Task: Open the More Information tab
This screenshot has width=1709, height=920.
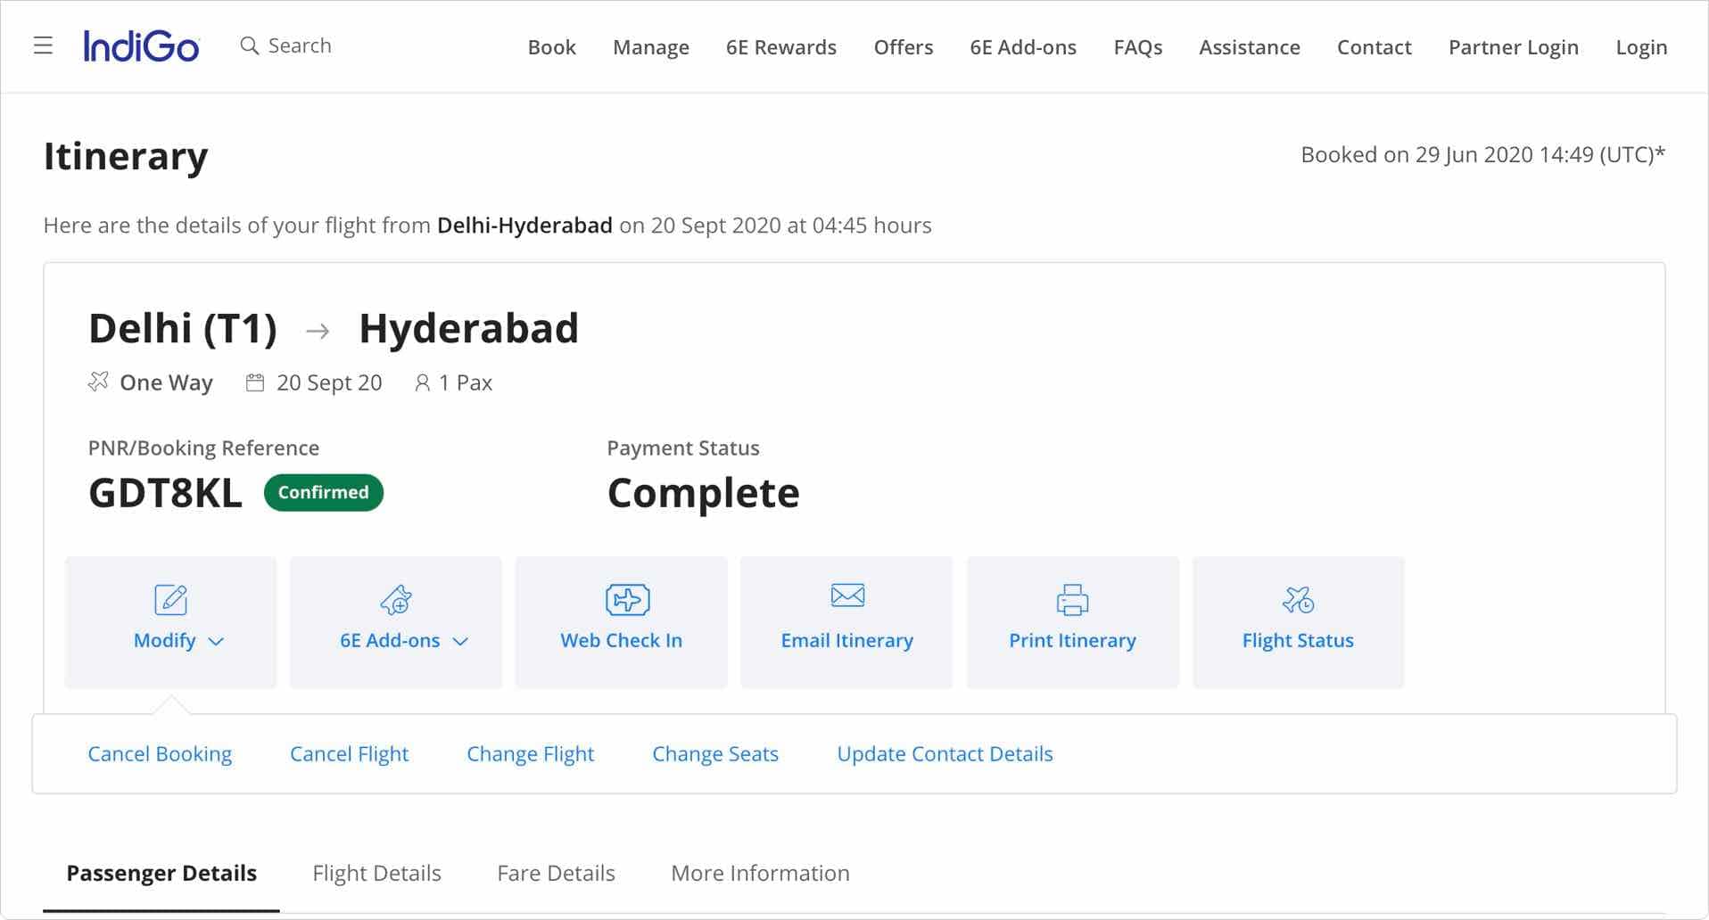Action: pyautogui.click(x=760, y=873)
